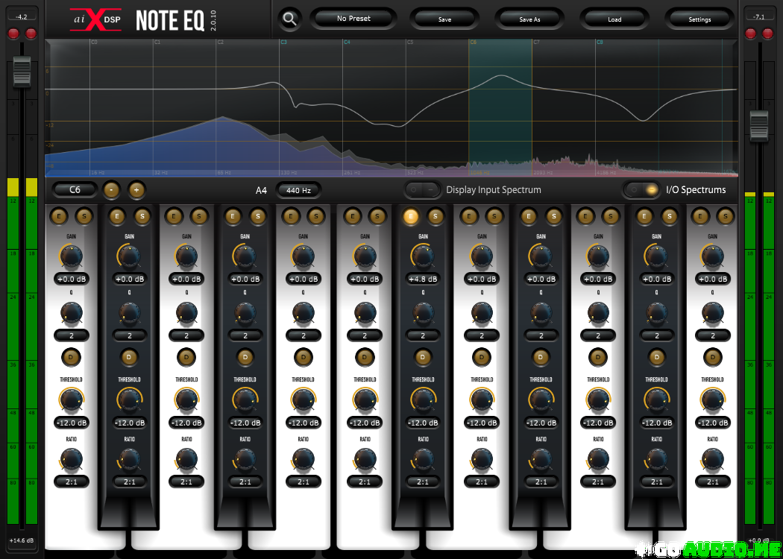The width and height of the screenshot is (783, 559).
Task: Click the gain knob on the leftmost white key
Action: click(72, 256)
